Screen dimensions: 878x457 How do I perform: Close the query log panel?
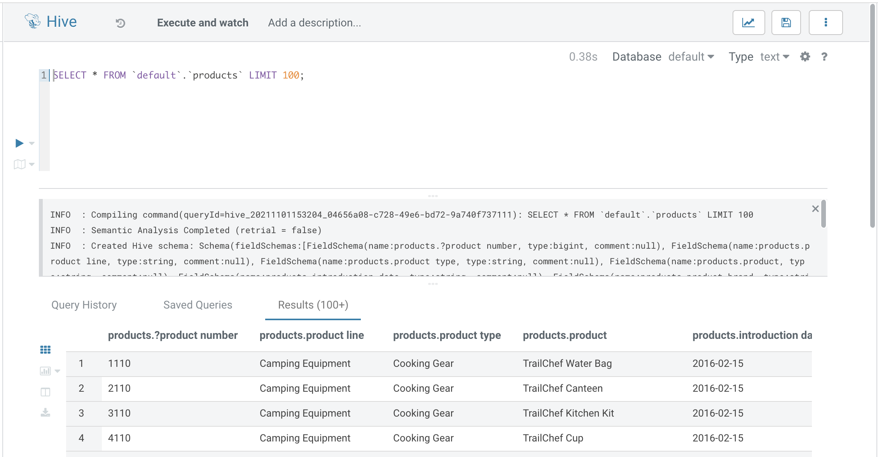[815, 209]
